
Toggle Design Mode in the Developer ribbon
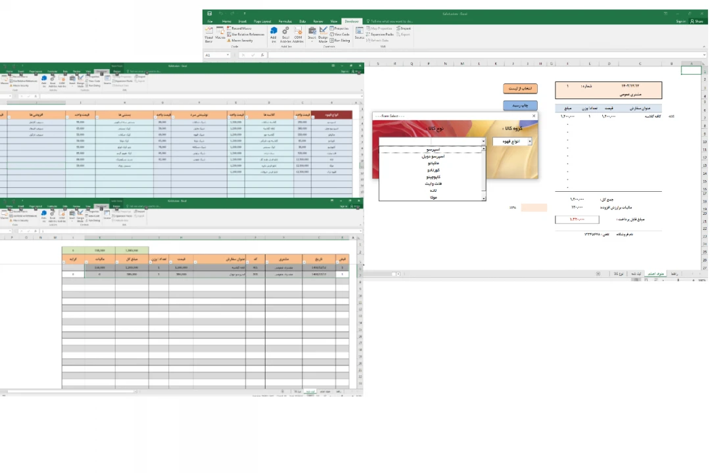[323, 34]
